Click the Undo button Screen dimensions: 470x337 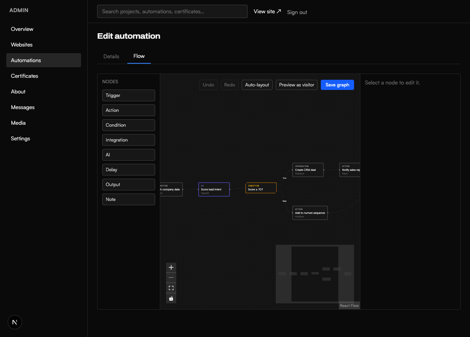[x=208, y=85]
